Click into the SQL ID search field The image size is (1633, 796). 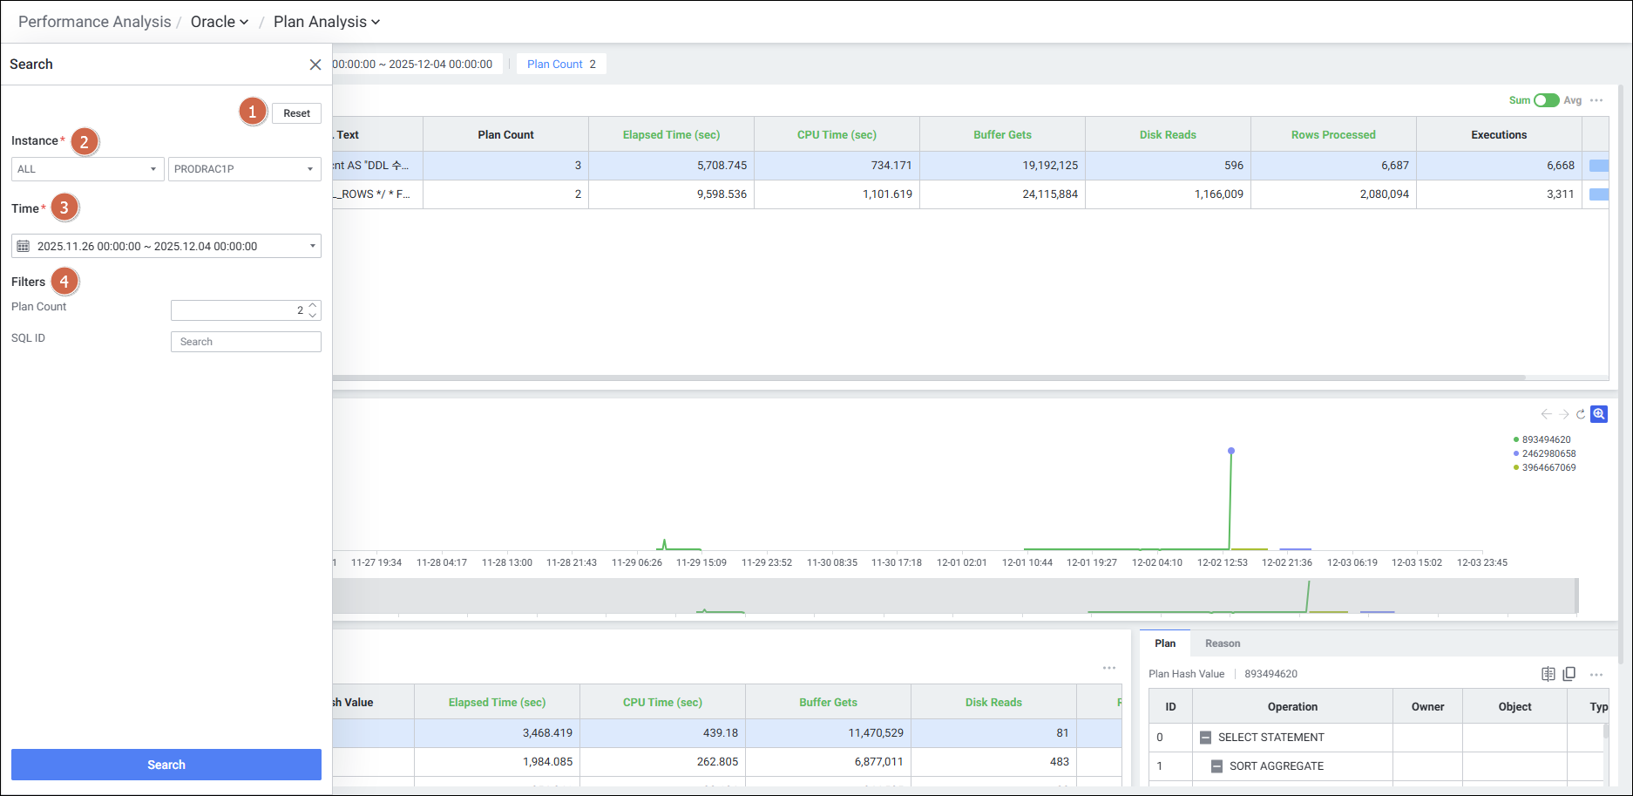click(246, 342)
